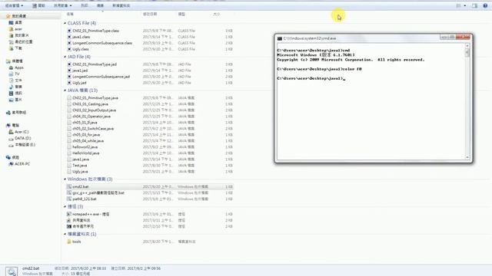The height and width of the screenshot is (276, 492).
Task: Collapse the Windows batch file (3) group
Action: pos(65,179)
